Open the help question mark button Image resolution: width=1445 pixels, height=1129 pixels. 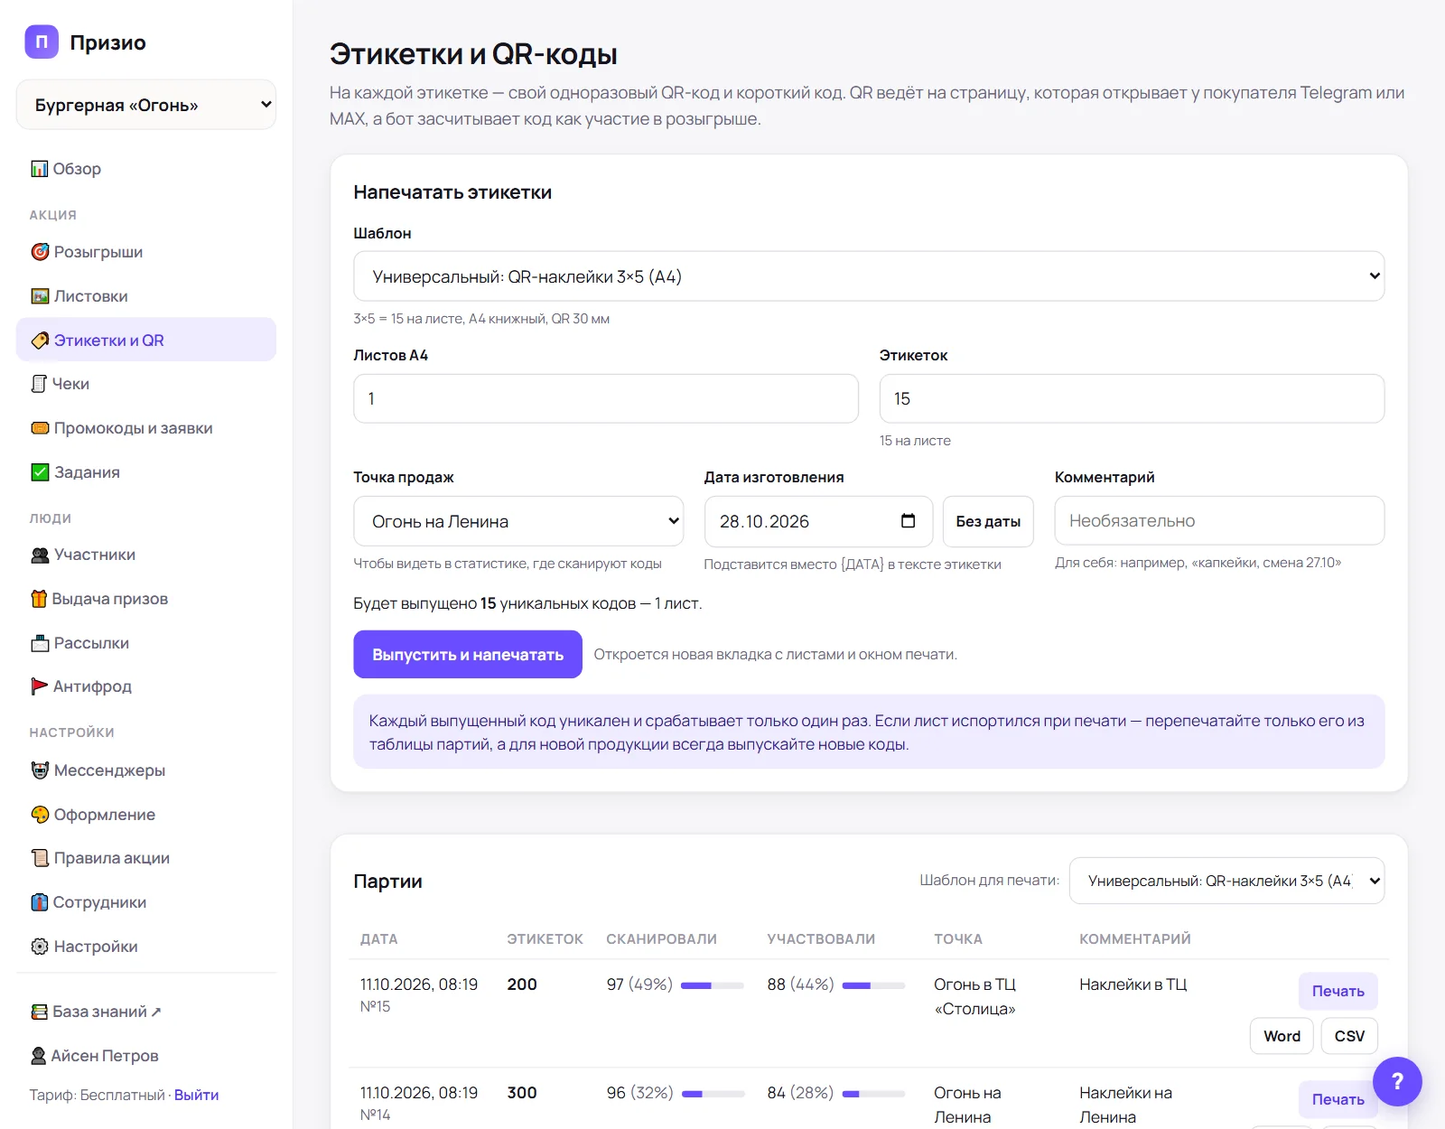coord(1397,1081)
